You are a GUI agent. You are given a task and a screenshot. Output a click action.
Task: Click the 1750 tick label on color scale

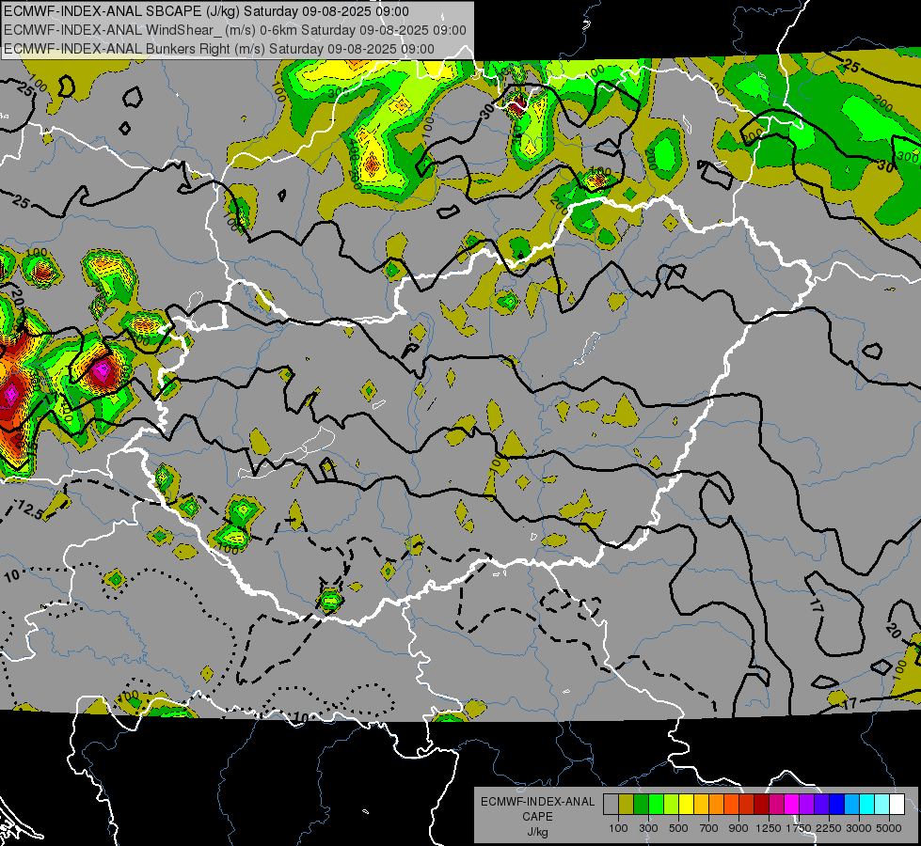pyautogui.click(x=799, y=828)
